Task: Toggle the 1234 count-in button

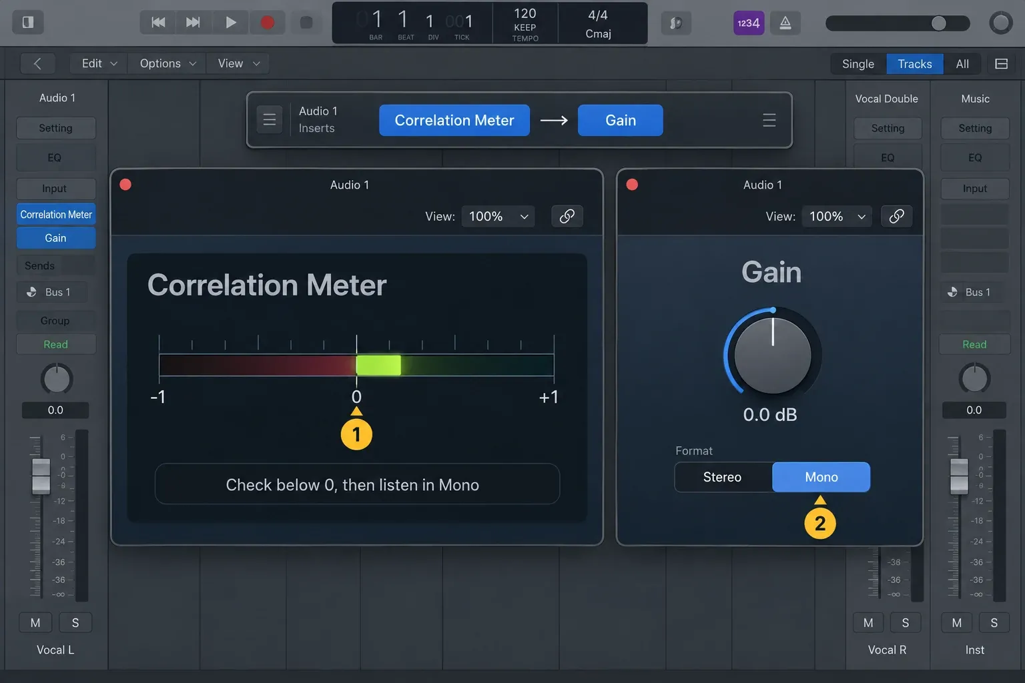Action: coord(749,23)
